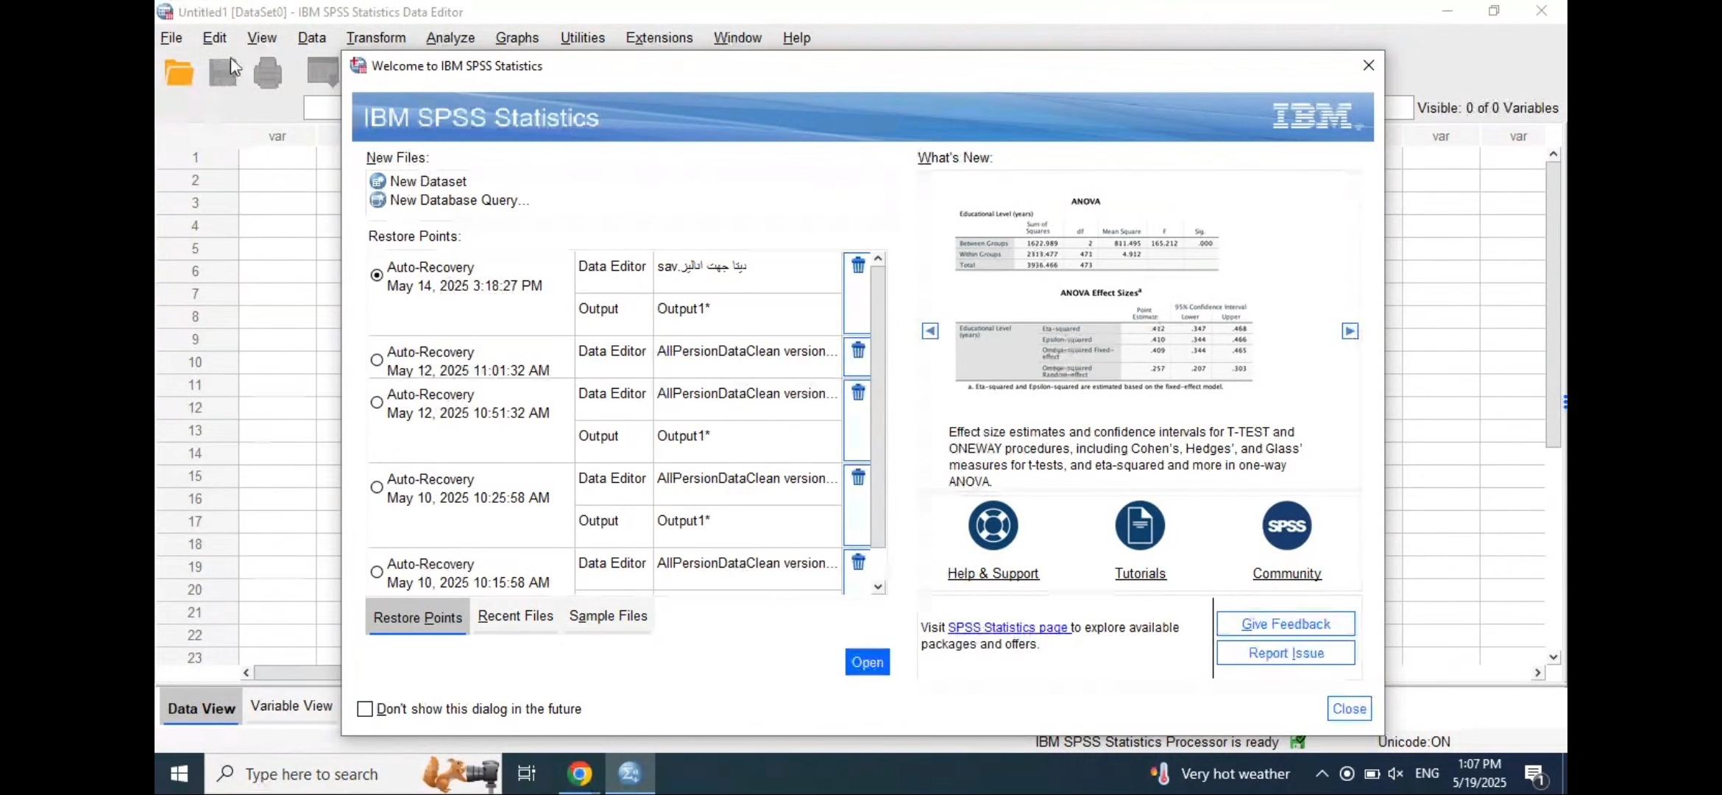Click the Very hot weather widget
The image size is (1722, 795).
(x=1222, y=774)
